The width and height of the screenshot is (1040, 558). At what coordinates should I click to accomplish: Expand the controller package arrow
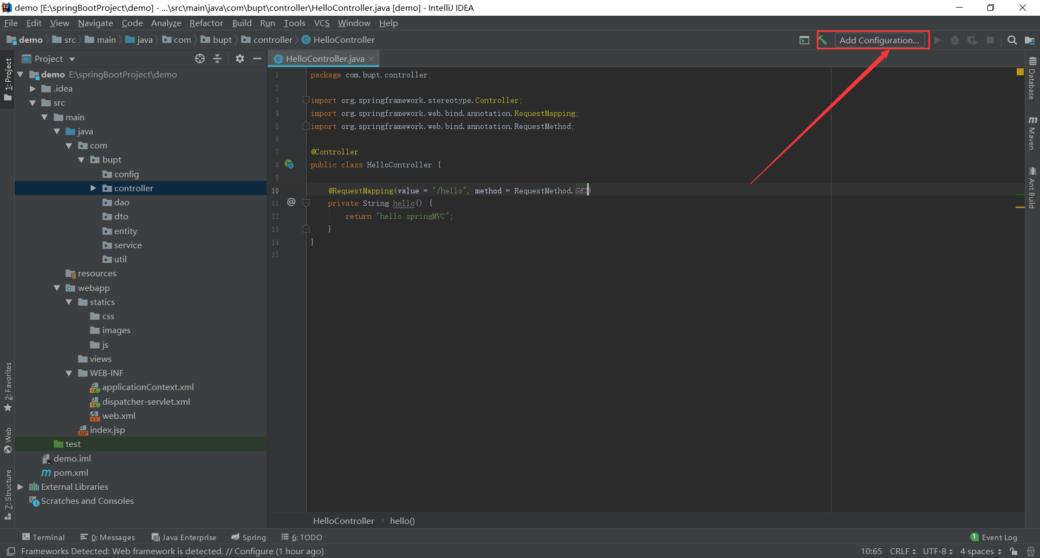[93, 188]
